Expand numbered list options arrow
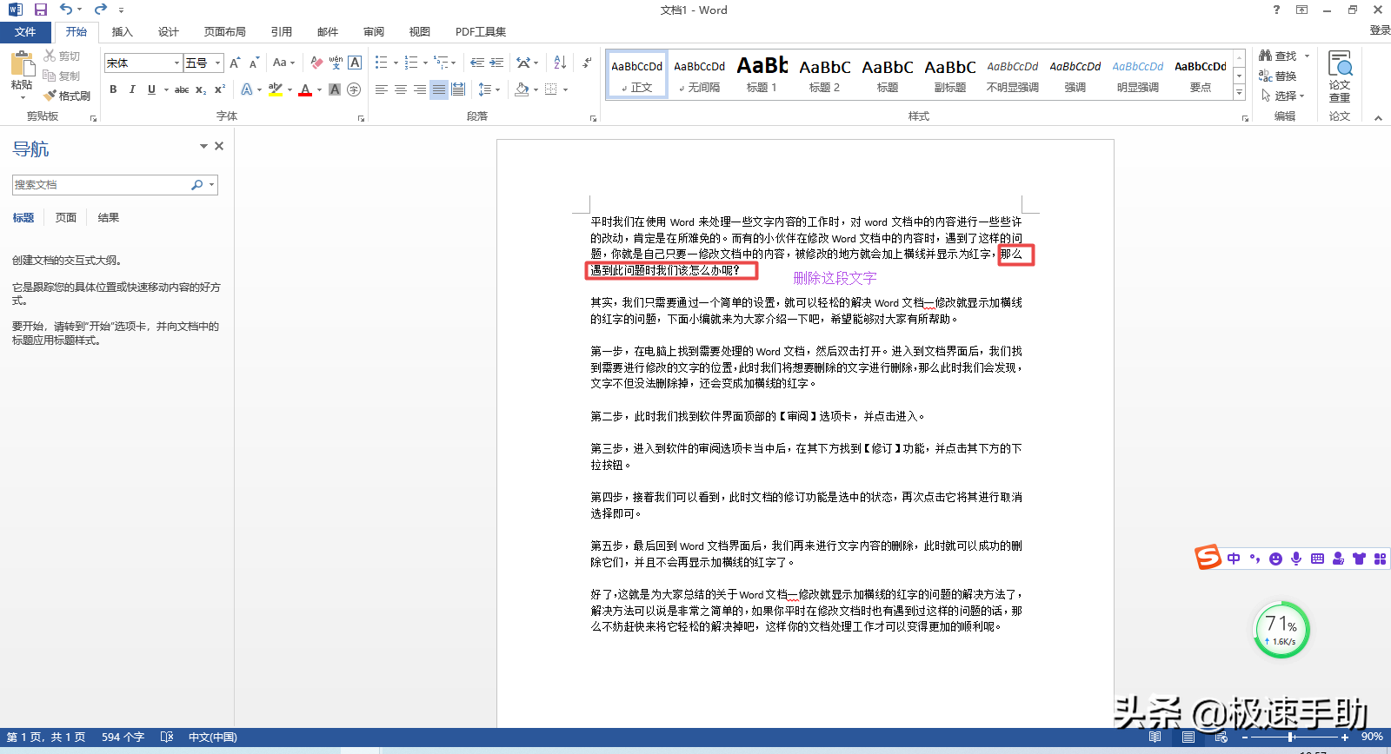The image size is (1391, 754). pos(425,63)
